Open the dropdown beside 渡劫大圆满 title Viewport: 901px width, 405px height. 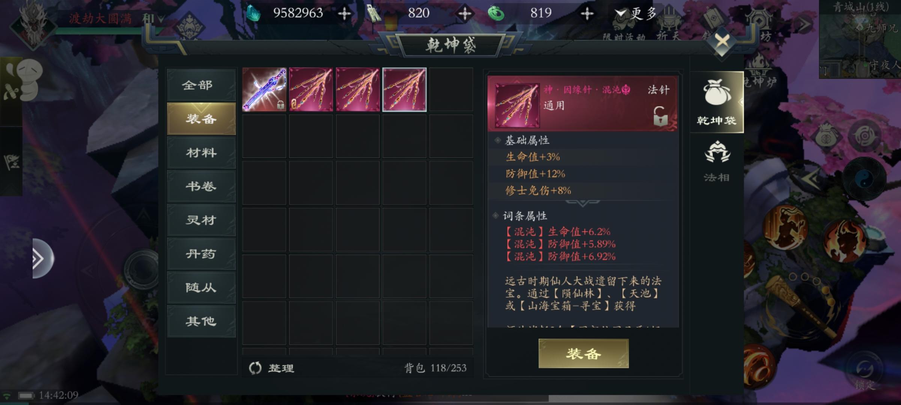click(x=161, y=18)
